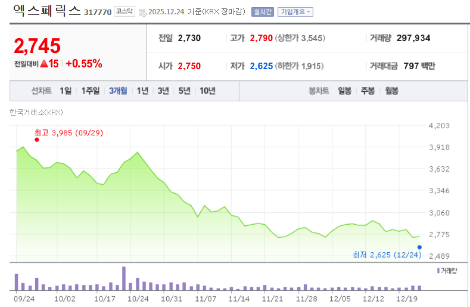Screen dimensions: 470x307
Task: Click the 10/02 date axis label
Action: (x=65, y=299)
